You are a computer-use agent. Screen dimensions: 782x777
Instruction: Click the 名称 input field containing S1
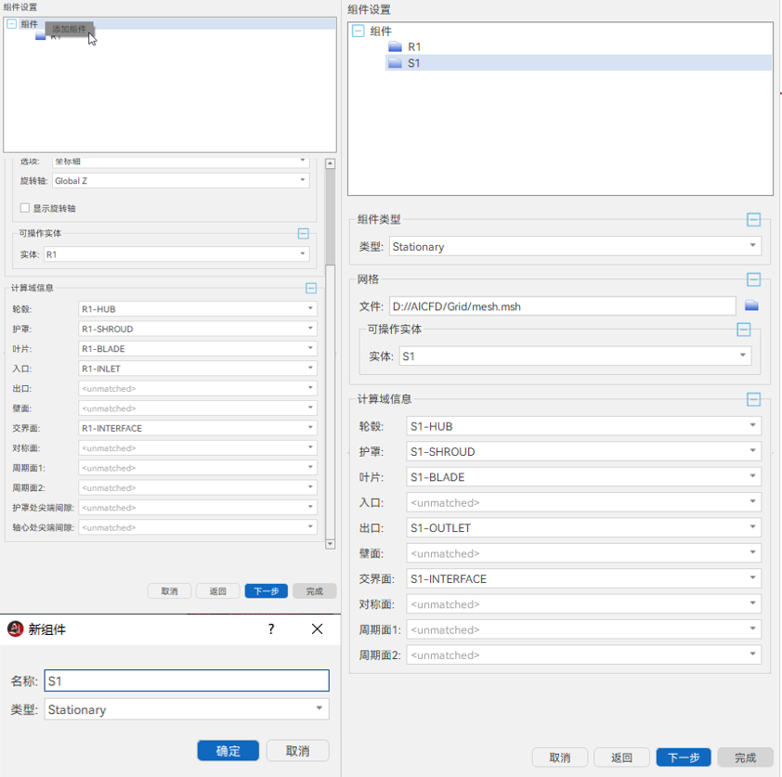pyautogui.click(x=186, y=680)
